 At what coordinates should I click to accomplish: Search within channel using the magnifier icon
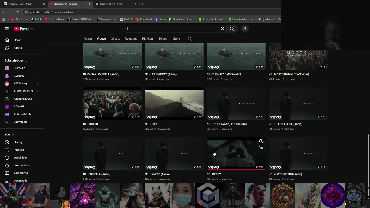(190, 39)
